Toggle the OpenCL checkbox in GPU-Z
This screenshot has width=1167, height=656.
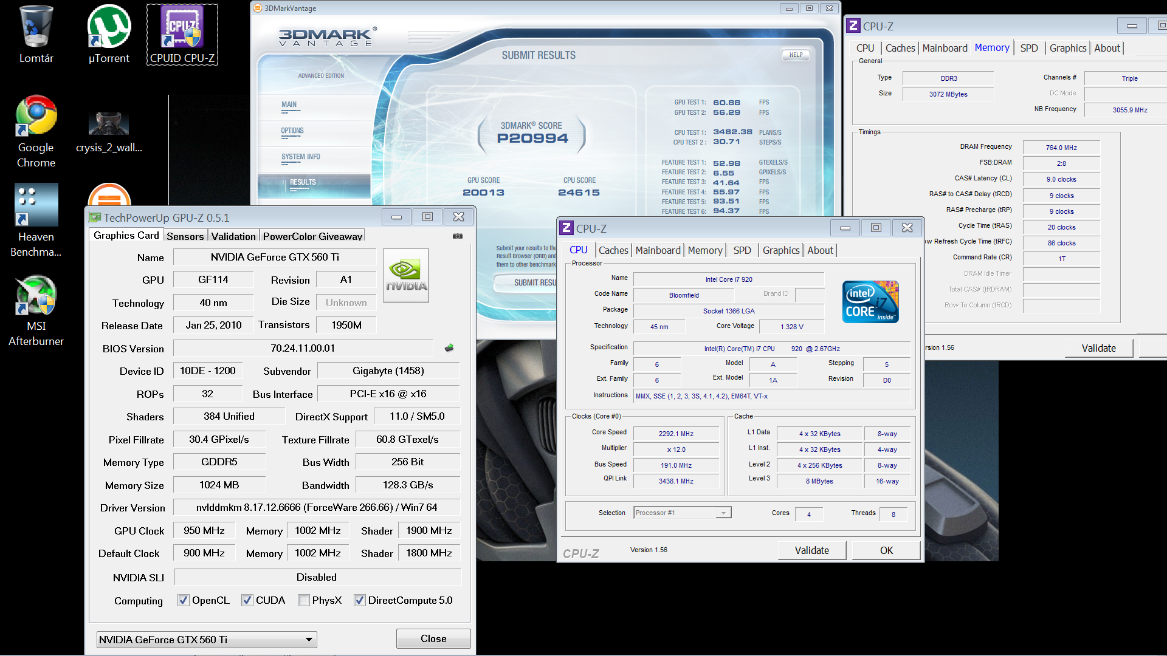click(183, 600)
